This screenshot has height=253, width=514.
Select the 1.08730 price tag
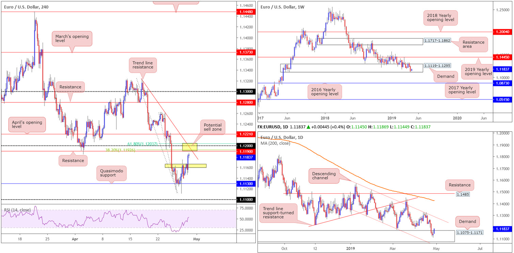(502, 83)
